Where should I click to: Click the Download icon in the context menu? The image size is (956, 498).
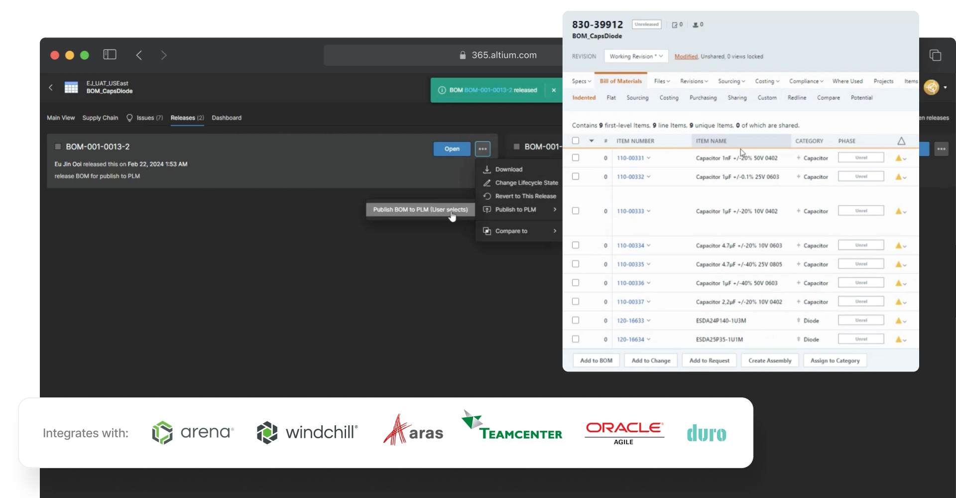(487, 169)
